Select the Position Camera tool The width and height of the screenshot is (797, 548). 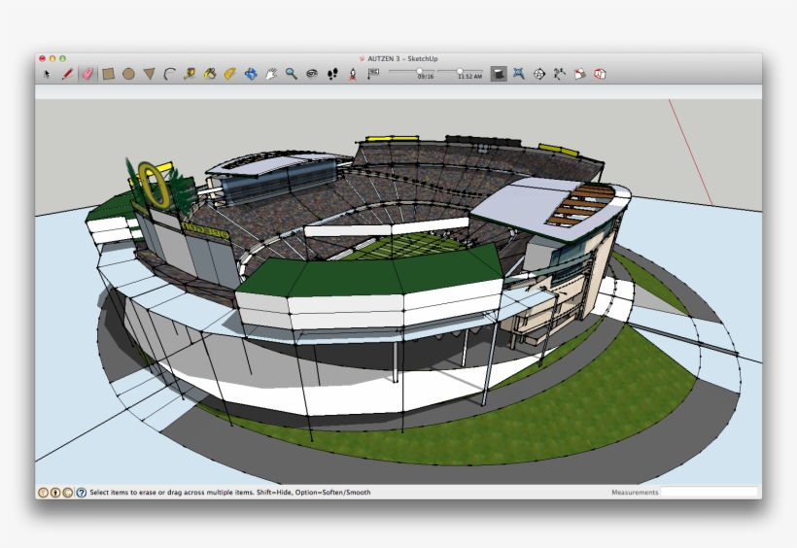pyautogui.click(x=352, y=74)
